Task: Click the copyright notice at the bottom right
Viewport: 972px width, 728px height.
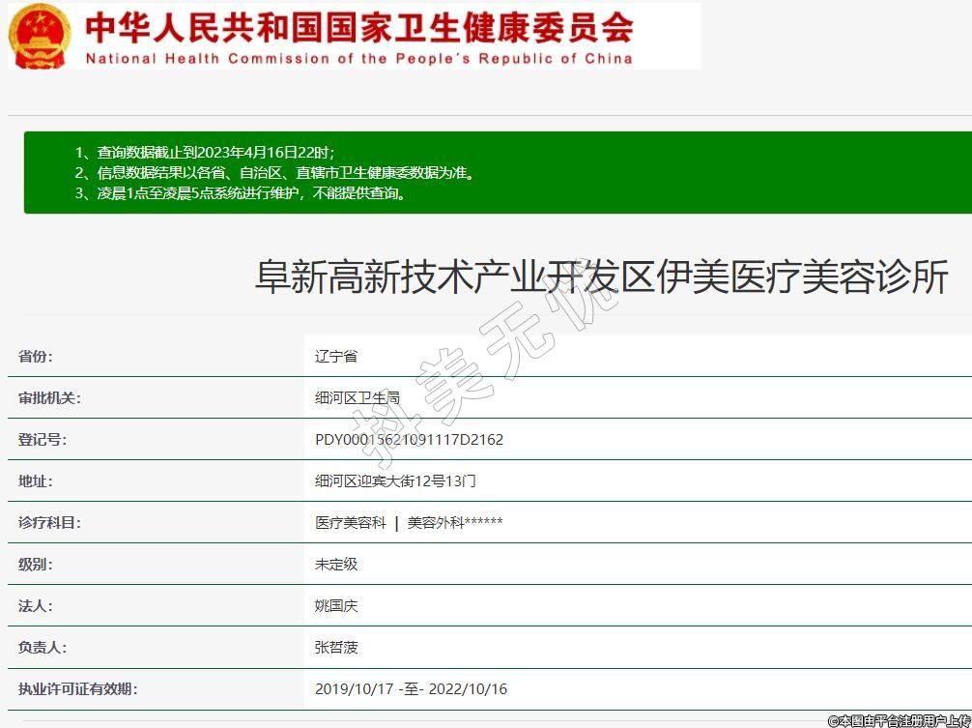Action: click(x=899, y=720)
